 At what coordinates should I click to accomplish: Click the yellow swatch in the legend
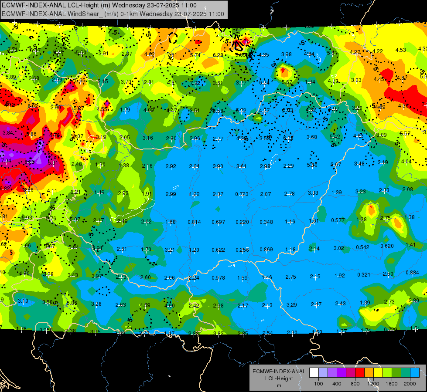(378, 373)
